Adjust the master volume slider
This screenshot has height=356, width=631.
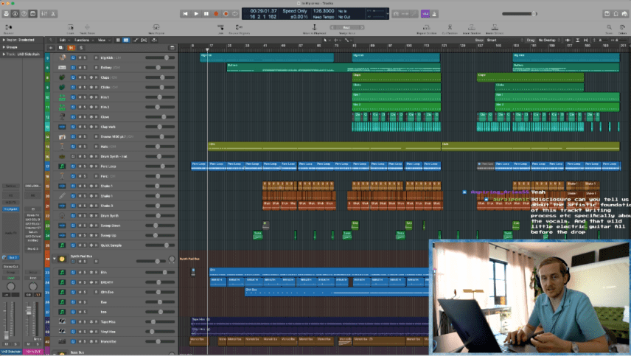click(x=520, y=14)
